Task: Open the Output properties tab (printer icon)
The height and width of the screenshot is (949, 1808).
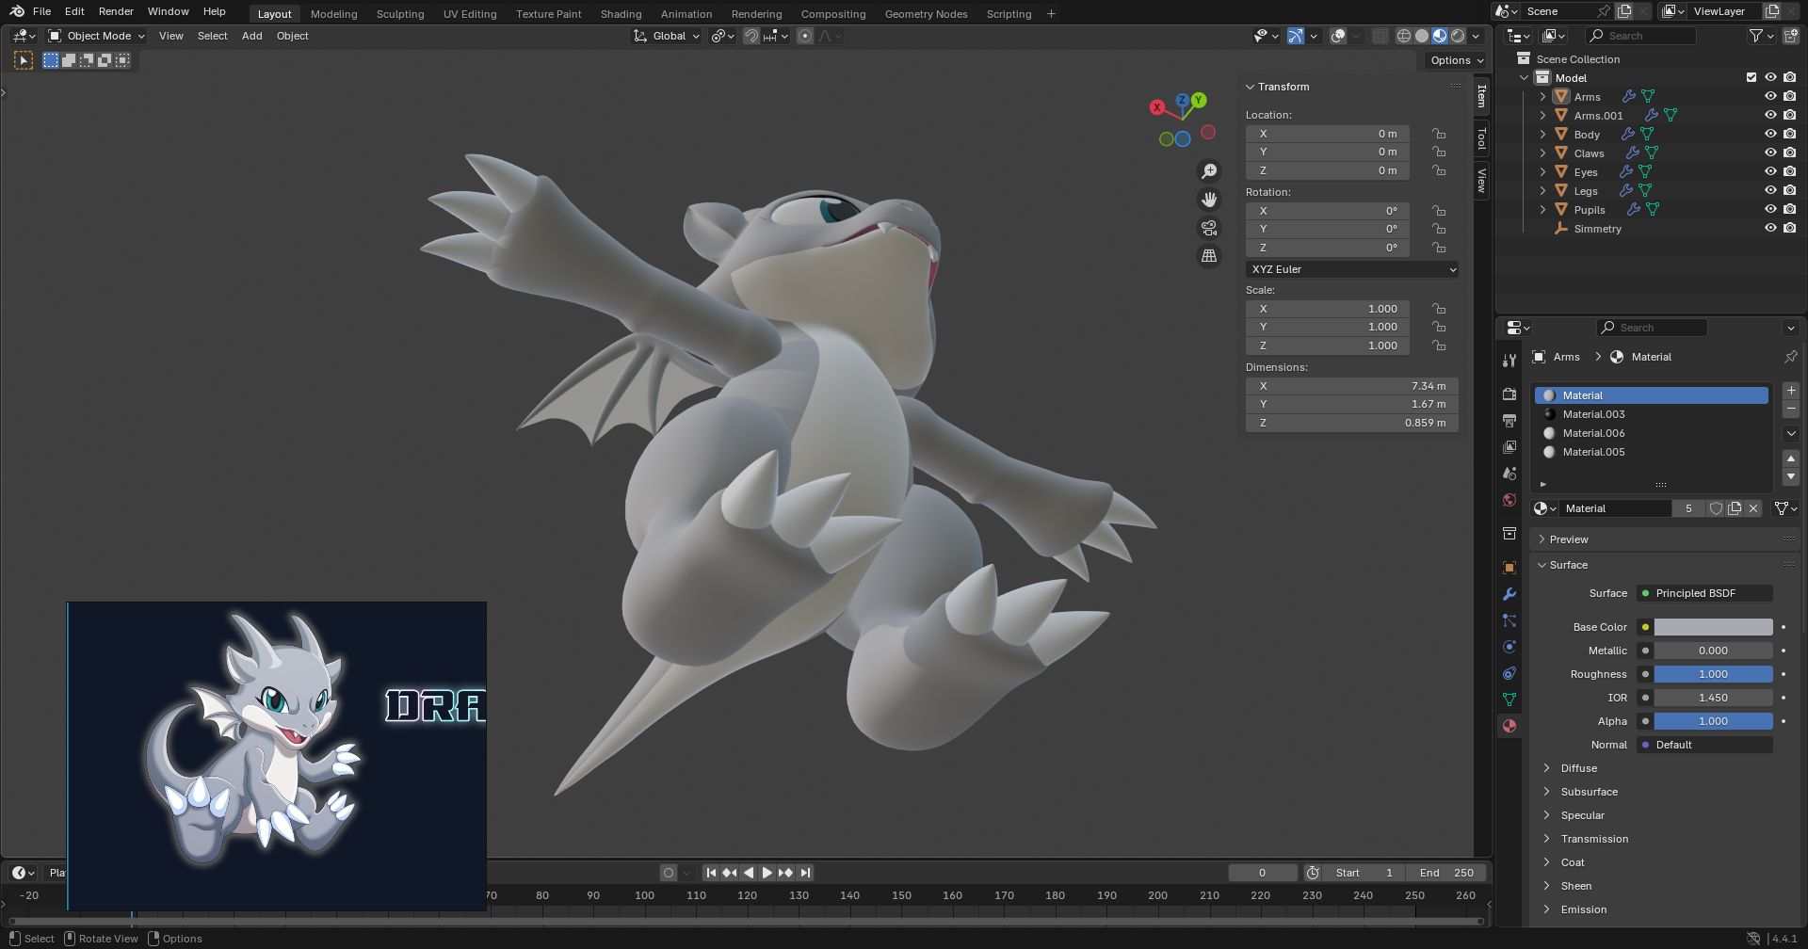Action: click(x=1509, y=421)
